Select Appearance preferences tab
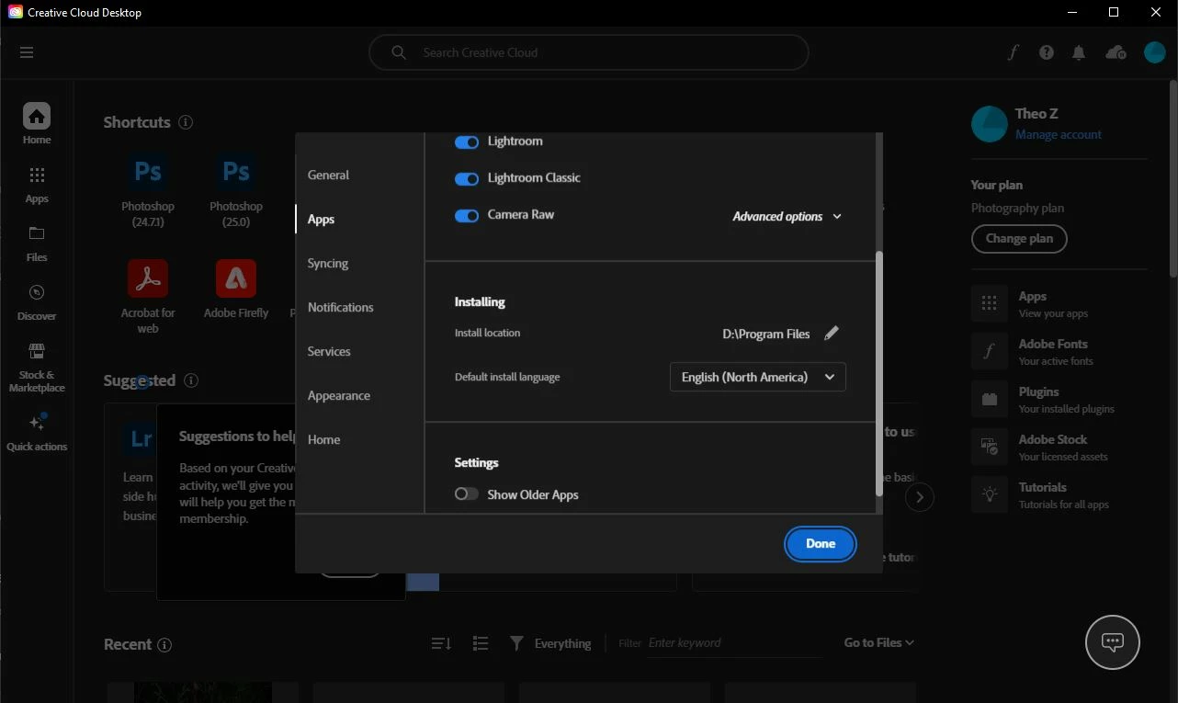This screenshot has width=1178, height=703. coord(339,395)
